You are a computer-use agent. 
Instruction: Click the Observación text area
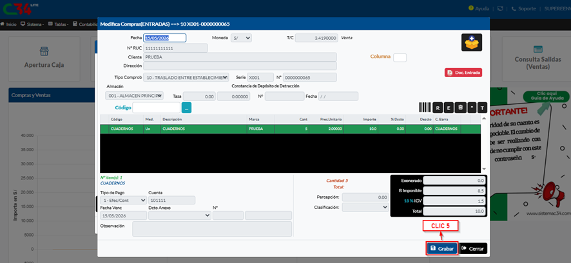pos(212,229)
